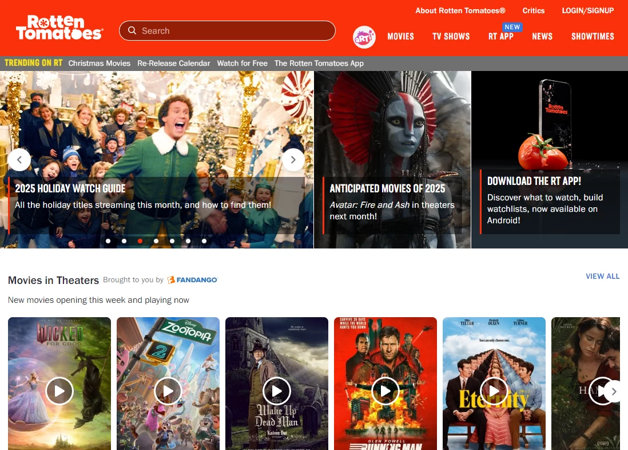Click LOGIN/SIGNUP link
Viewport: 628px width, 450px height.
(x=587, y=10)
